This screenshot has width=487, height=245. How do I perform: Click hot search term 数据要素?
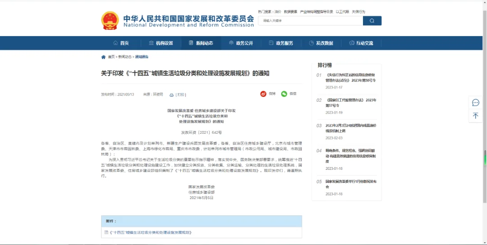[290, 12]
